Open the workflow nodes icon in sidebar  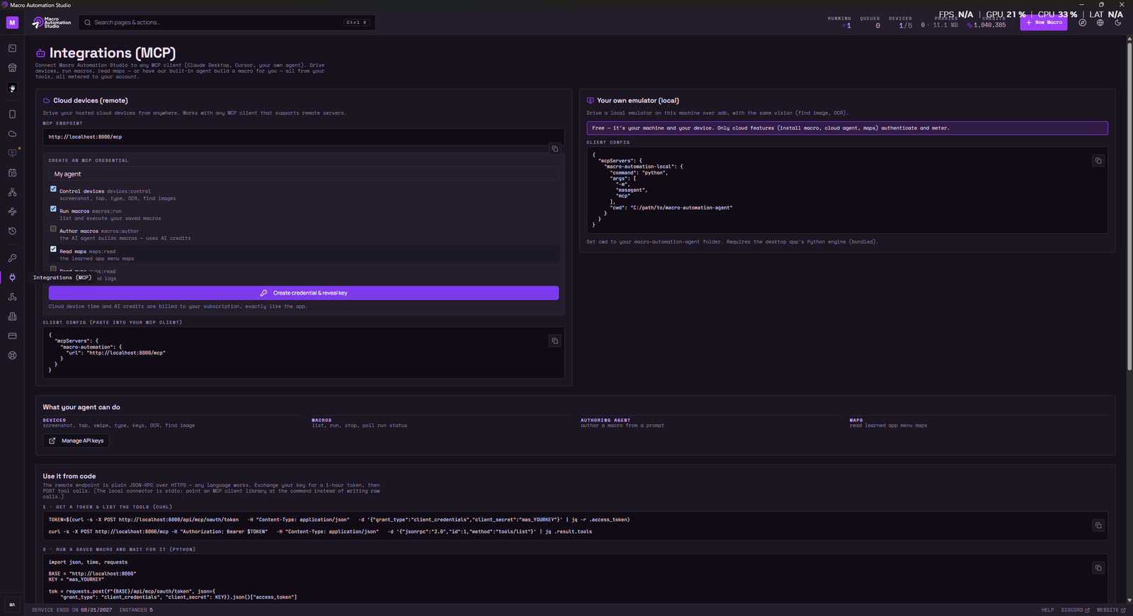click(x=12, y=212)
